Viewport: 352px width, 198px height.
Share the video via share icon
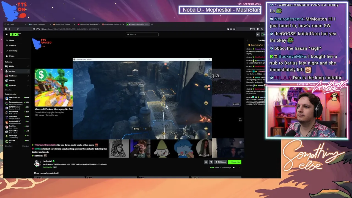click(x=234, y=167)
